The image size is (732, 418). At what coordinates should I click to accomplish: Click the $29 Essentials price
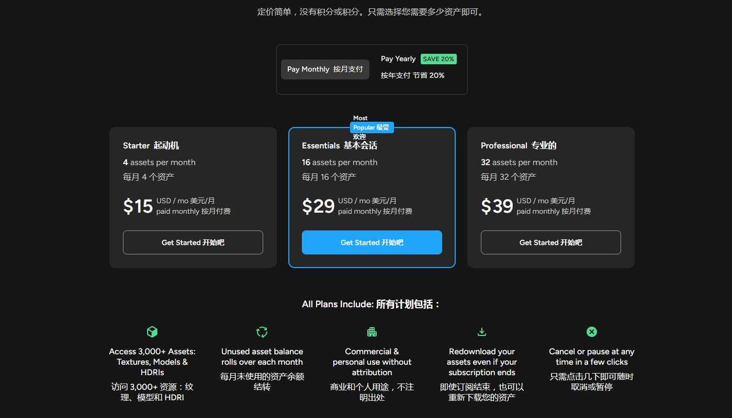pyautogui.click(x=318, y=206)
